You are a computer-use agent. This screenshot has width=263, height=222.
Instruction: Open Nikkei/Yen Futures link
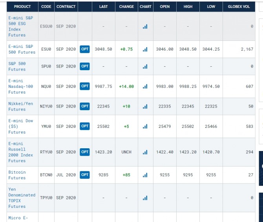click(21, 106)
